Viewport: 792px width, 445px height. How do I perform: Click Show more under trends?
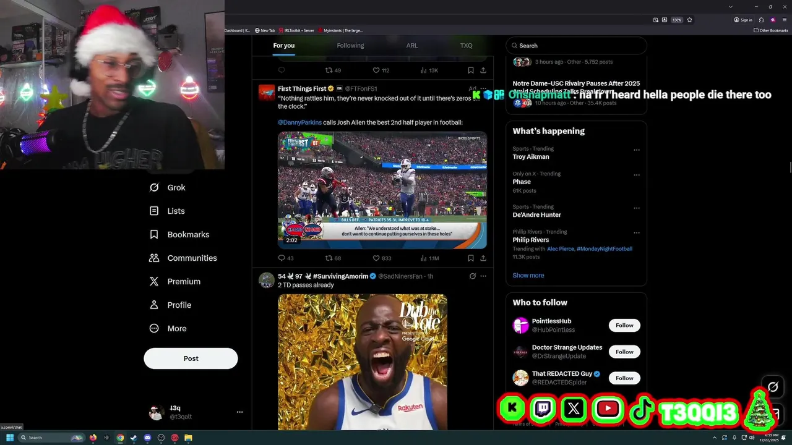(528, 276)
